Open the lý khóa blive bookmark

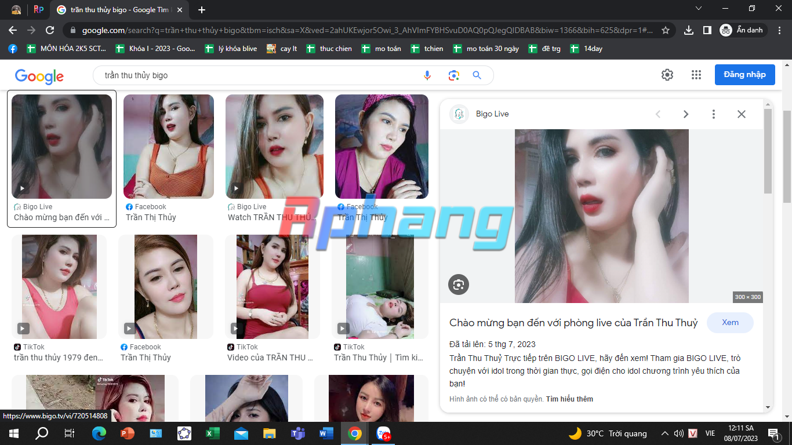click(231, 49)
